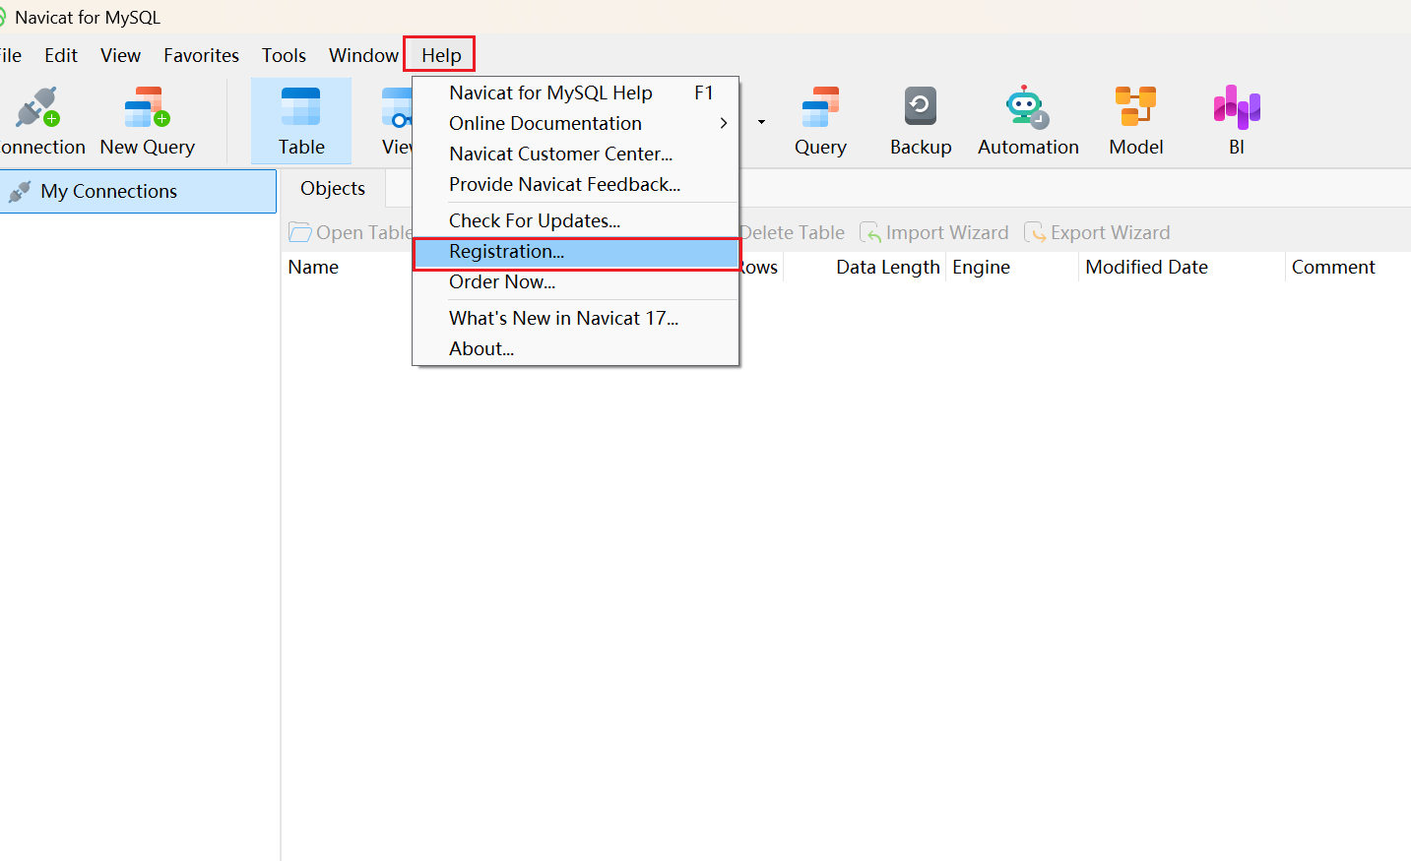Switch to the Objects tab
The width and height of the screenshot is (1411, 861).
coord(333,188)
